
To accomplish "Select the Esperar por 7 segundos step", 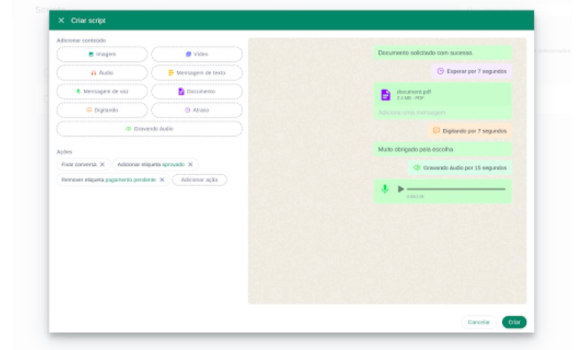I will 471,71.
